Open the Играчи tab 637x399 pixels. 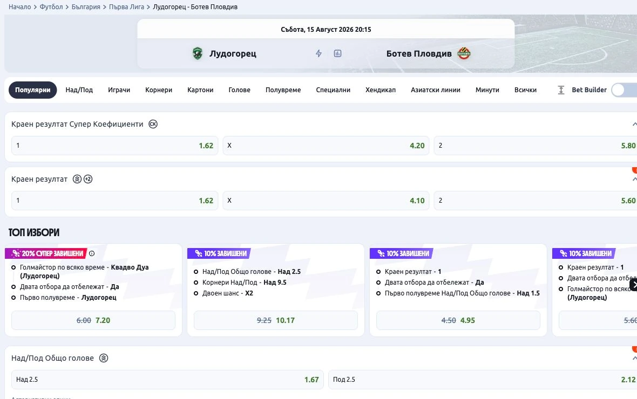(x=119, y=90)
